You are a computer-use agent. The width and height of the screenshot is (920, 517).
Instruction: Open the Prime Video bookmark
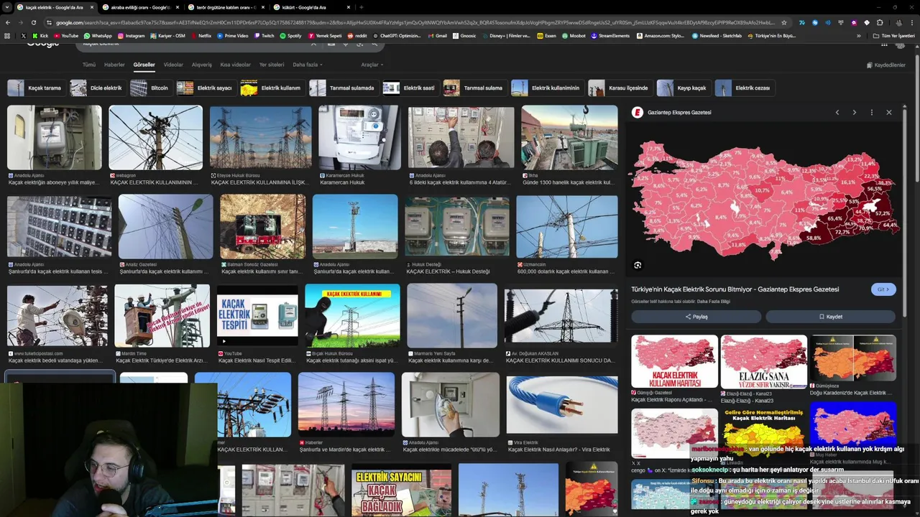232,35
